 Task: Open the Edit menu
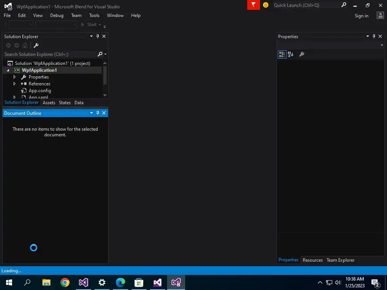click(x=22, y=15)
